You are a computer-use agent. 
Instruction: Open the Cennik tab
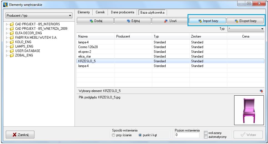pos(100,12)
